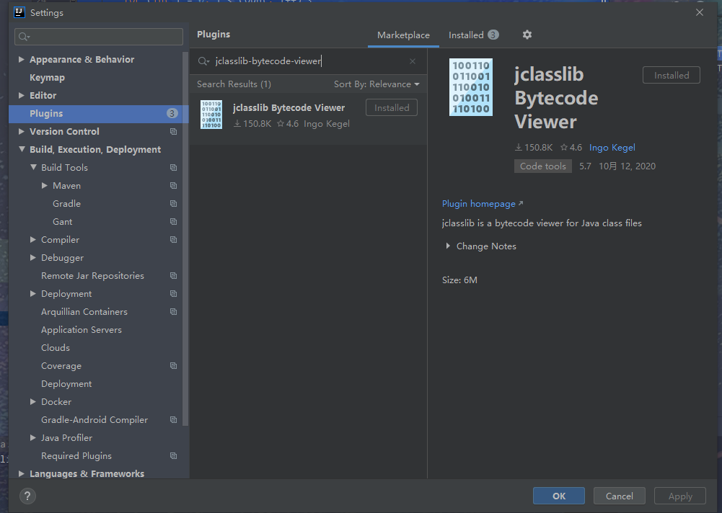The image size is (722, 513).
Task: Select Keymap in settings tree
Action: tap(47, 78)
